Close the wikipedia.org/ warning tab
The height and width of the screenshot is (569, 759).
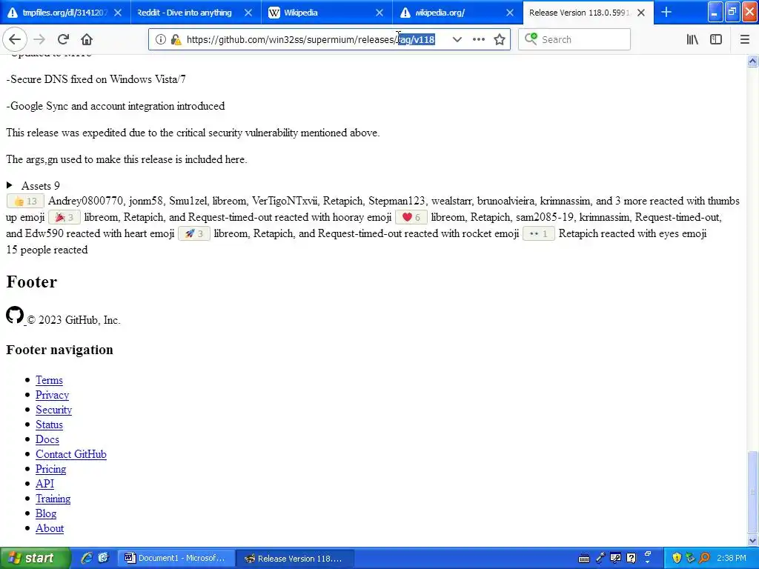(x=510, y=13)
